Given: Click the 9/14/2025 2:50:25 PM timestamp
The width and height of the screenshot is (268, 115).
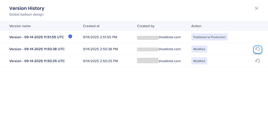Looking at the screenshot, I should tap(100, 61).
